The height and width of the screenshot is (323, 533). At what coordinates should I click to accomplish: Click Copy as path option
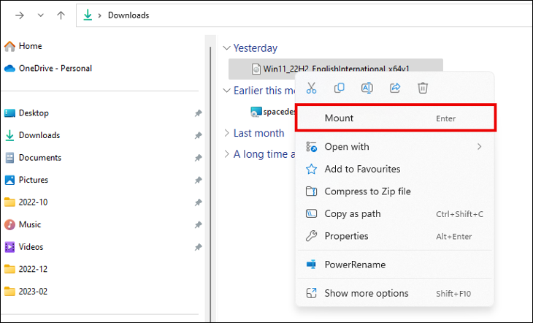click(353, 214)
